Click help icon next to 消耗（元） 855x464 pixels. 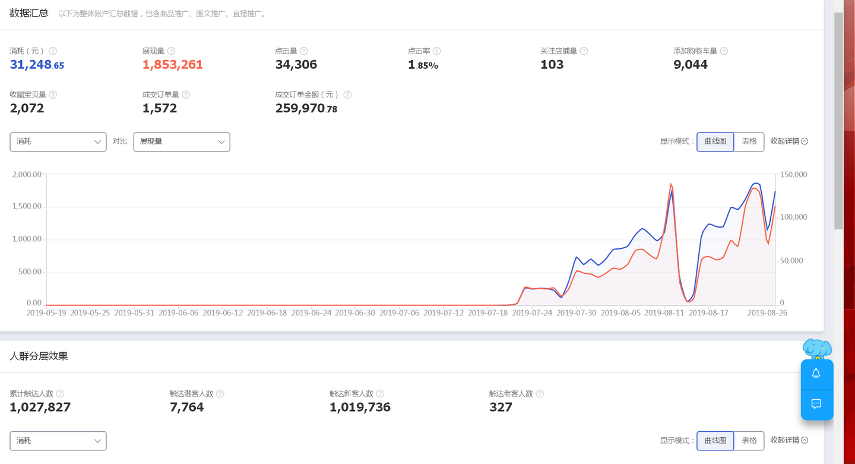[53, 51]
